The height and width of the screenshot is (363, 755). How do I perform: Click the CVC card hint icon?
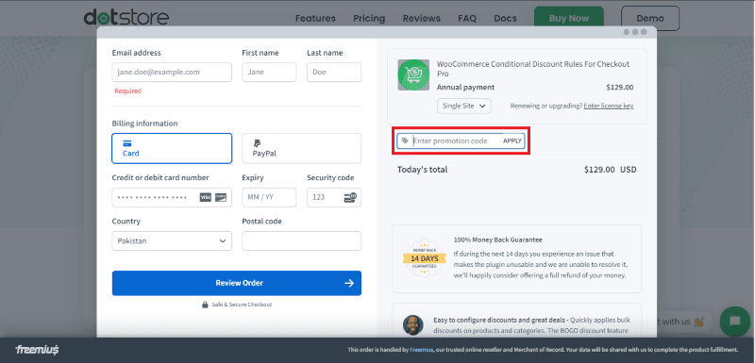[350, 197]
